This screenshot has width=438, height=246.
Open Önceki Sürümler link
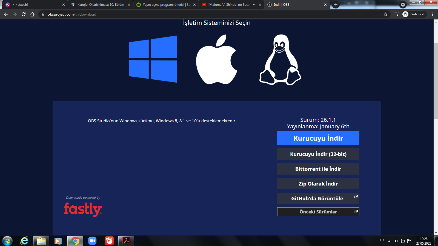(318, 212)
